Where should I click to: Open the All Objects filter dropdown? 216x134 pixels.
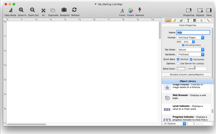pyautogui.click(x=174, y=124)
